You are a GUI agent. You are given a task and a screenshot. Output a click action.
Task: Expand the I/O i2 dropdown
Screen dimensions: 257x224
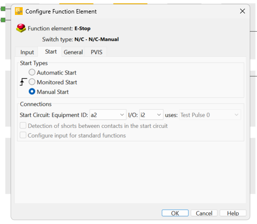[151, 115]
